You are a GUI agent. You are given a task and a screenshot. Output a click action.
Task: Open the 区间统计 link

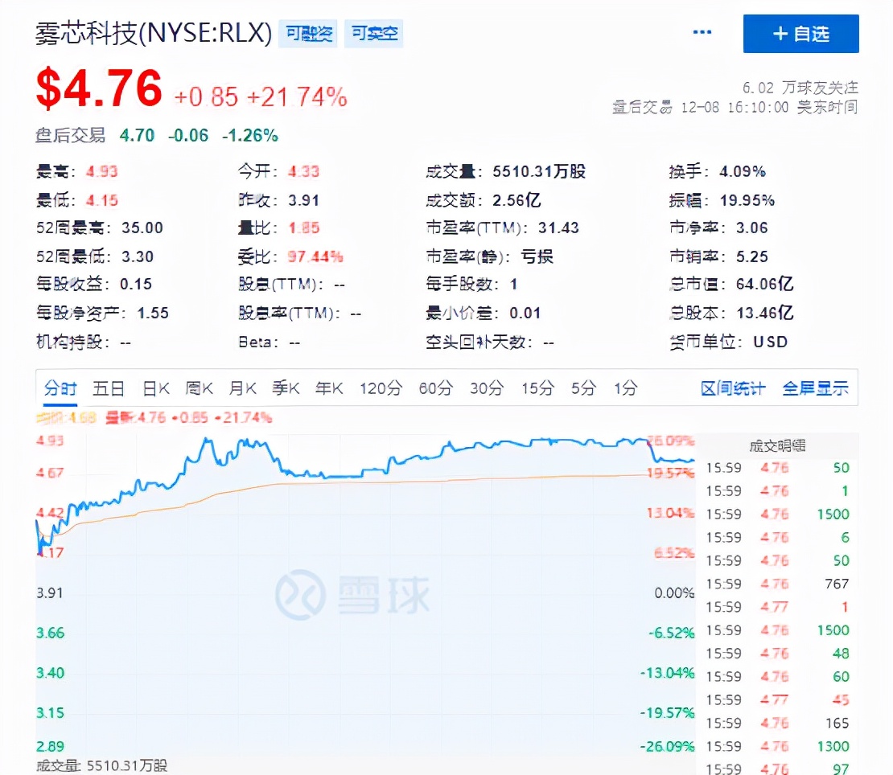pyautogui.click(x=733, y=388)
